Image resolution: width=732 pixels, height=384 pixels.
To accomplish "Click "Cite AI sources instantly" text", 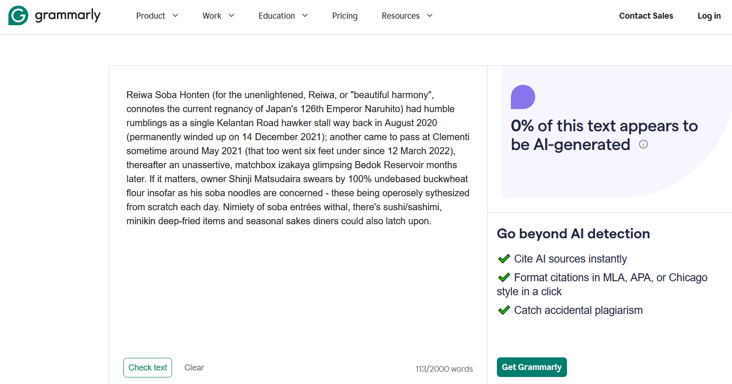I will (x=570, y=259).
